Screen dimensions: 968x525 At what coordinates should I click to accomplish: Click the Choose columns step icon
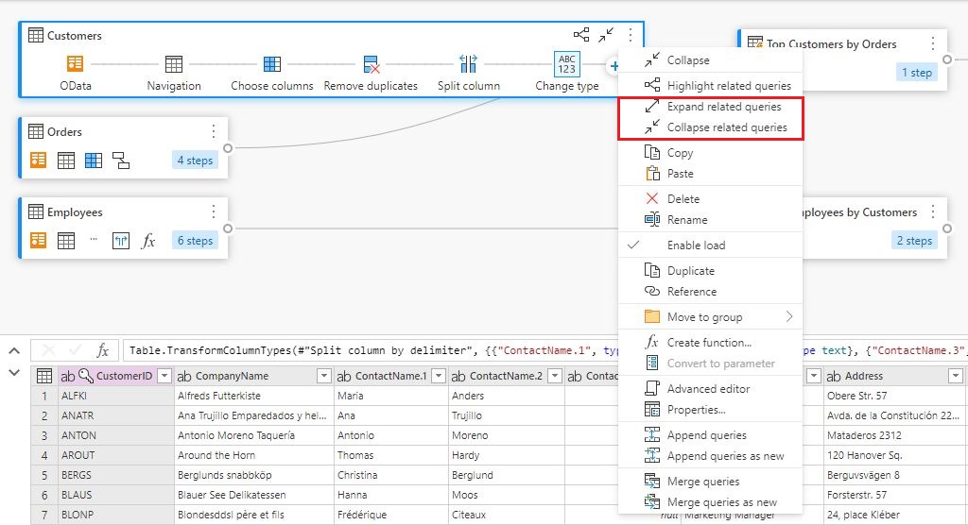[272, 64]
